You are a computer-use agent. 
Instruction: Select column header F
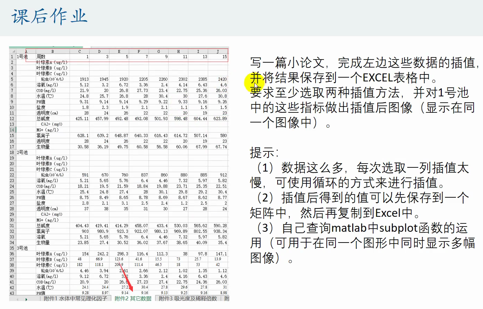click(x=139, y=51)
